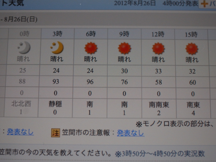Click humidity value 88
This screenshot has width=216, height=162.
click(x=22, y=81)
